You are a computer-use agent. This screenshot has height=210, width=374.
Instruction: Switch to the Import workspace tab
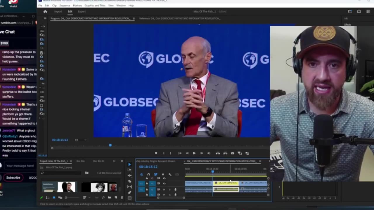[x=58, y=12]
